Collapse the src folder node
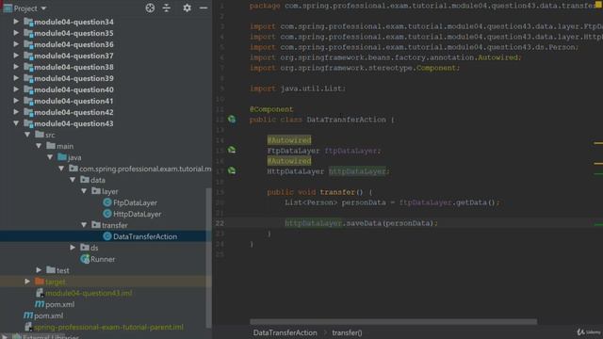The width and height of the screenshot is (603, 339). [27, 135]
